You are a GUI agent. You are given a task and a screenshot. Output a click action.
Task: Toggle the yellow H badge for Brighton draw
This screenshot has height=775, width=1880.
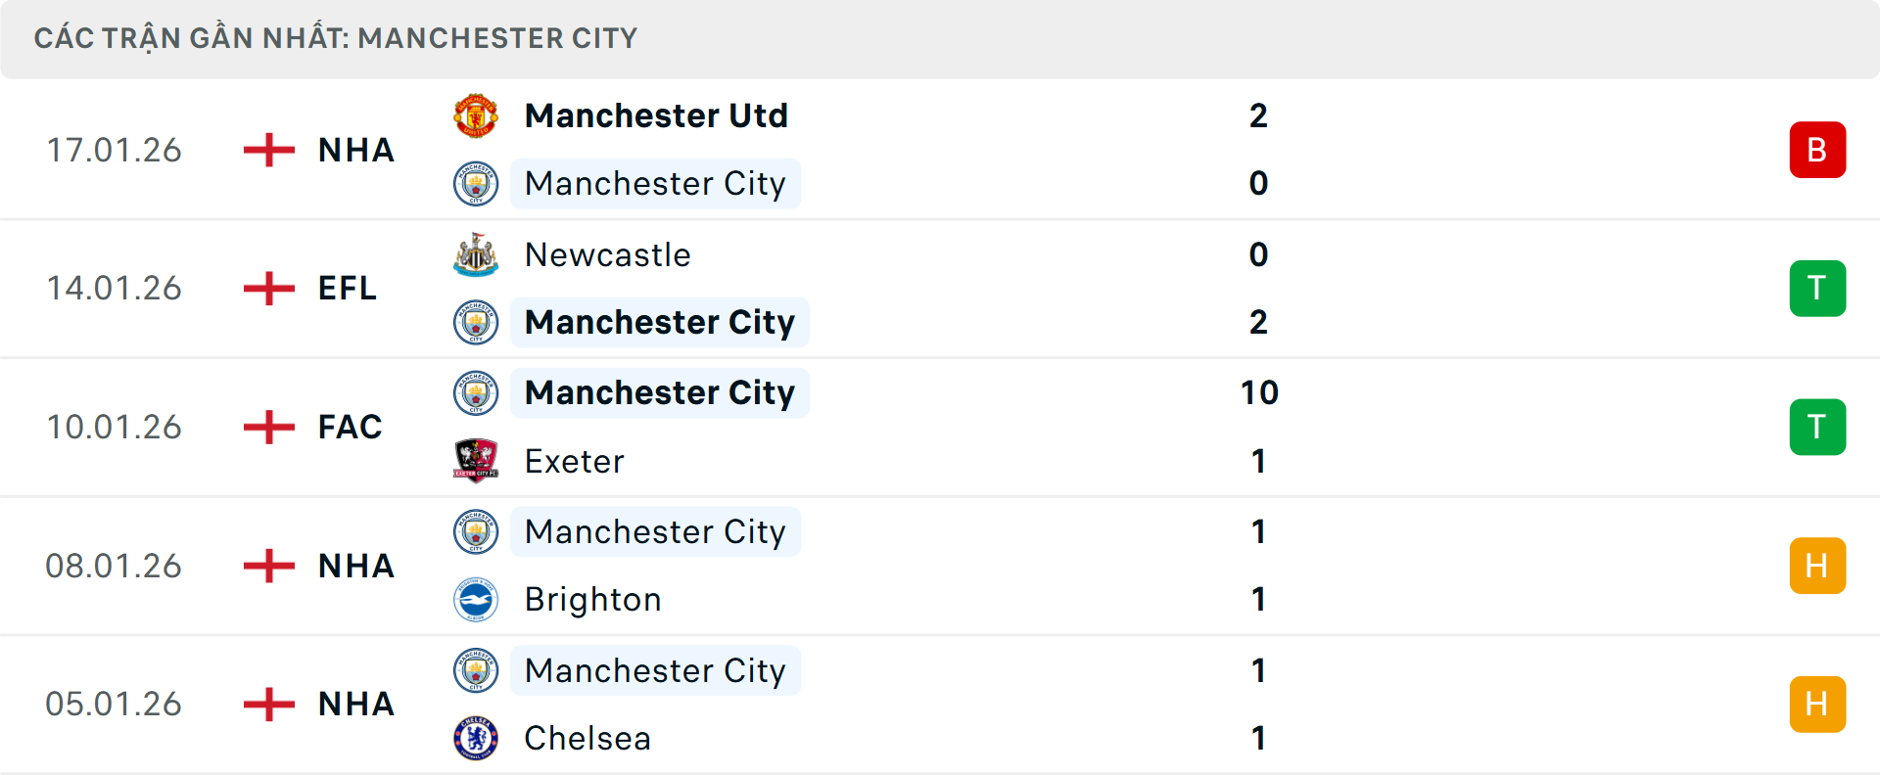pos(1817,566)
